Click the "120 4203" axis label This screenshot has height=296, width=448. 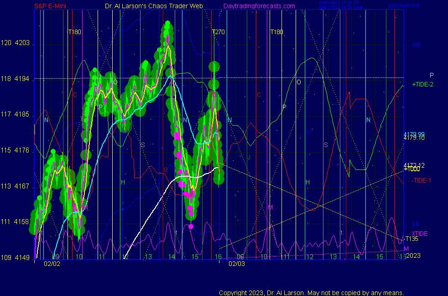(x=15, y=43)
